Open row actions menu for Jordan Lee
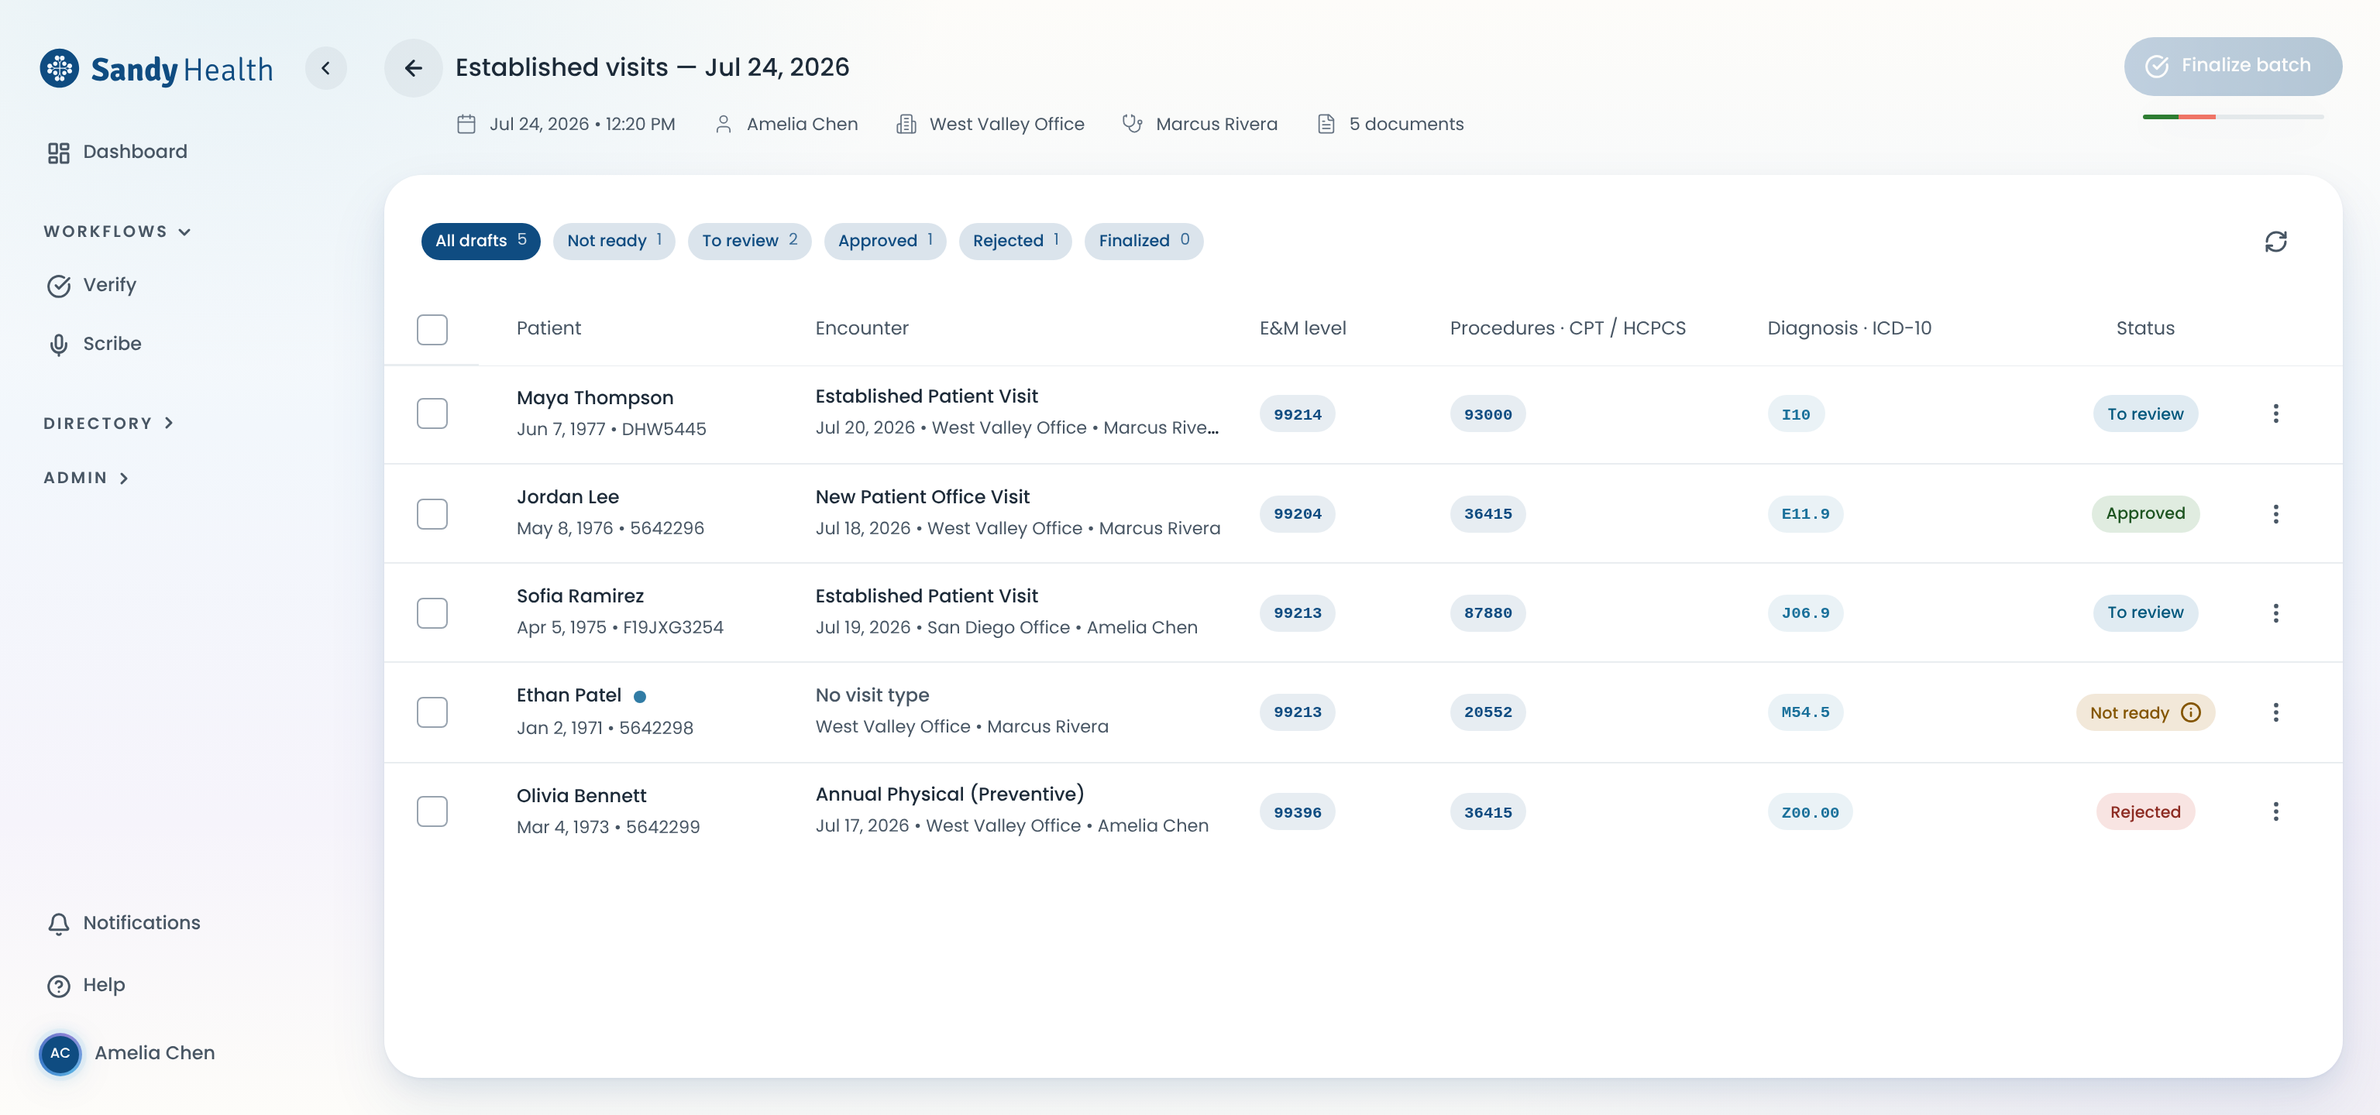This screenshot has height=1115, width=2380. point(2275,514)
